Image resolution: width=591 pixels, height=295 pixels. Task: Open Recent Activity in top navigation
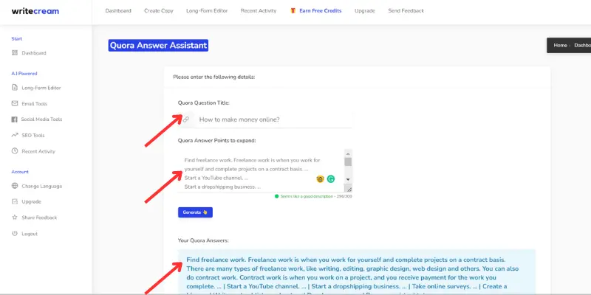pyautogui.click(x=259, y=11)
